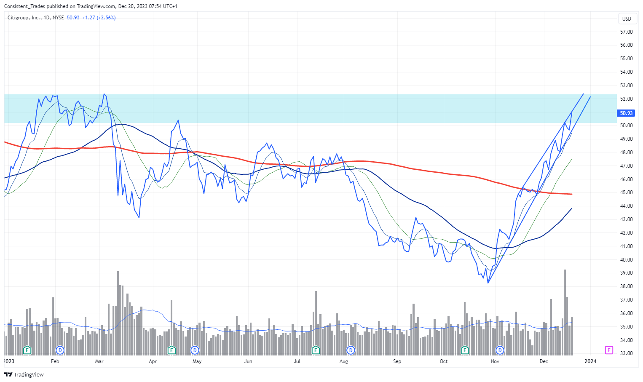Click the Apr label on time axis
Screen dimensions: 643x382
coord(153,361)
